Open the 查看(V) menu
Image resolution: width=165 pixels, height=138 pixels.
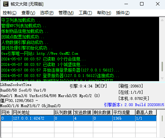pyautogui.click(x=28, y=13)
